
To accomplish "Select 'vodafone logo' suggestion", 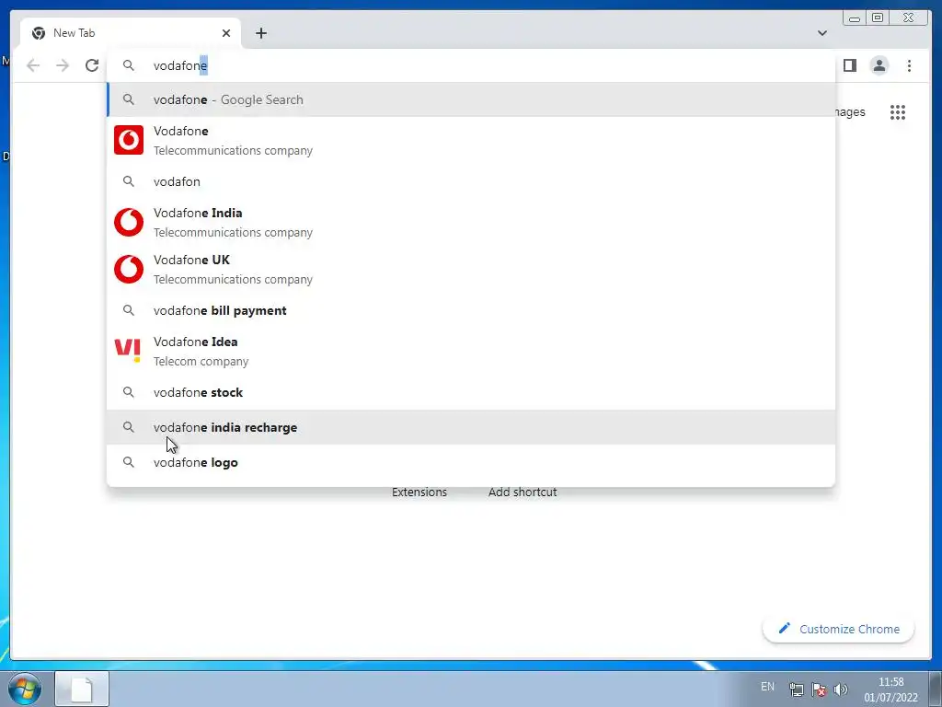I will (471, 462).
